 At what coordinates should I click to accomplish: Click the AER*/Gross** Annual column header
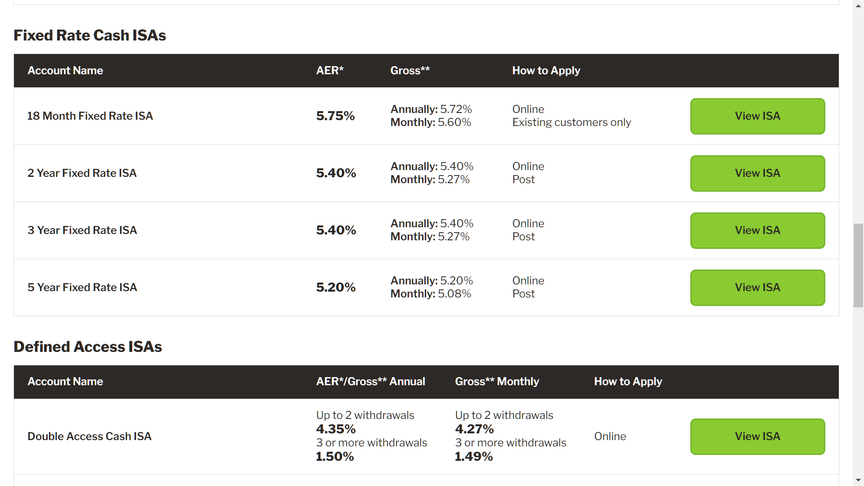pos(370,382)
